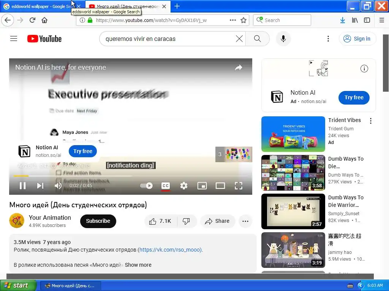The image size is (389, 291).
Task: Mute the video volume speaker
Action: 58,186
